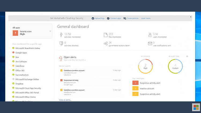201x113 pixels.
Task: Open Dropbox dashboard from the app list
Action: tap(20, 83)
